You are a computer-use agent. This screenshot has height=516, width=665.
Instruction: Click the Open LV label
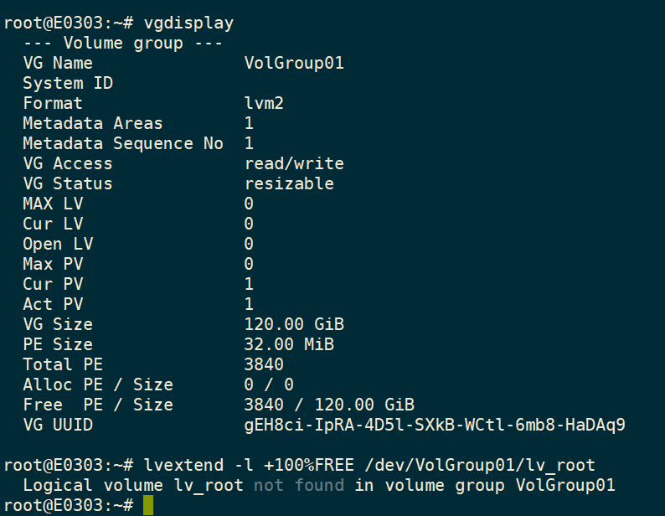click(x=58, y=244)
